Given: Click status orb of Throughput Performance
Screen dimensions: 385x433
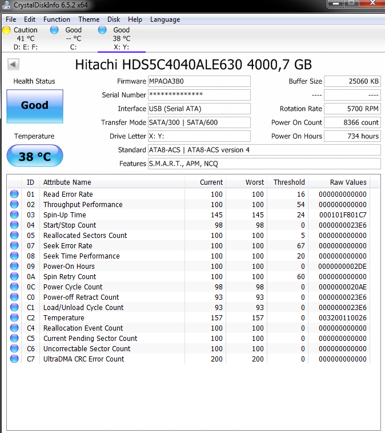Looking at the screenshot, I should [x=14, y=204].
